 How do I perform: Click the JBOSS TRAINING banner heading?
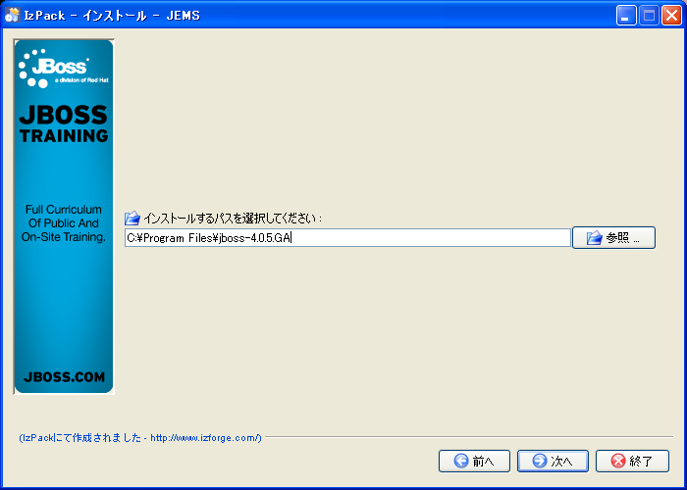(x=64, y=124)
